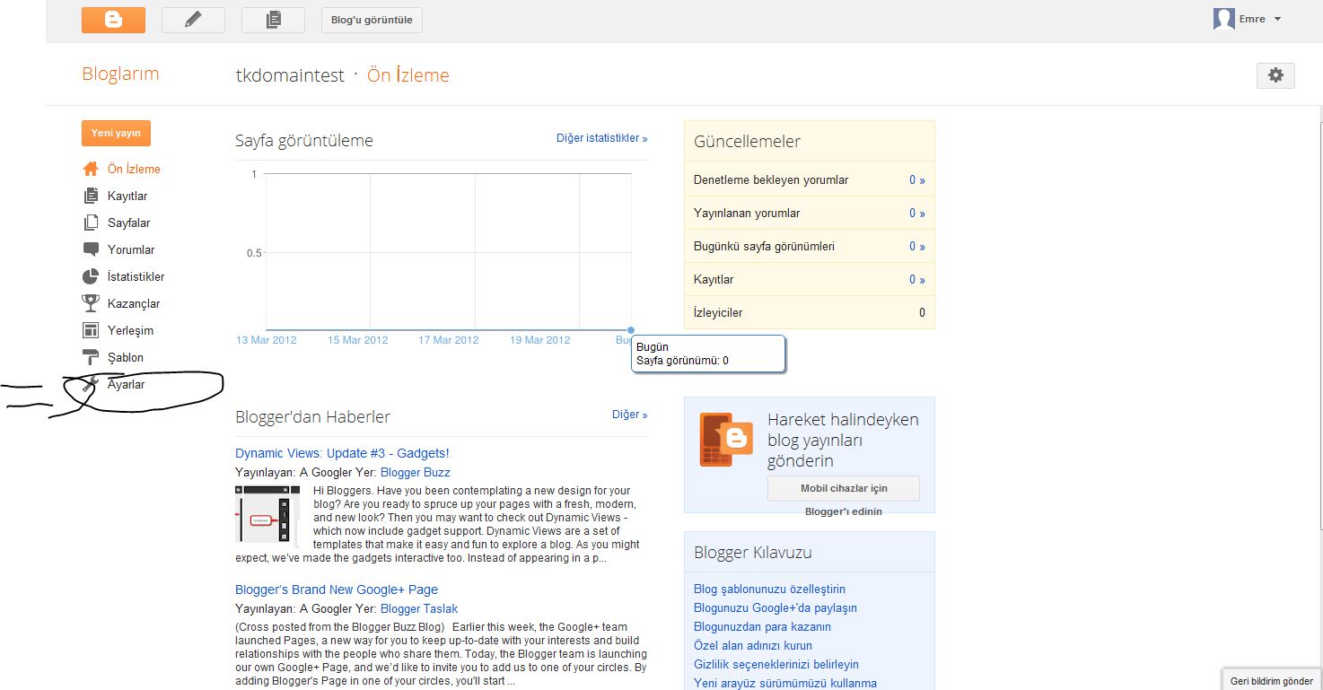Open Ön İzleme in sidebar
Image resolution: width=1323 pixels, height=690 pixels.
(x=134, y=169)
